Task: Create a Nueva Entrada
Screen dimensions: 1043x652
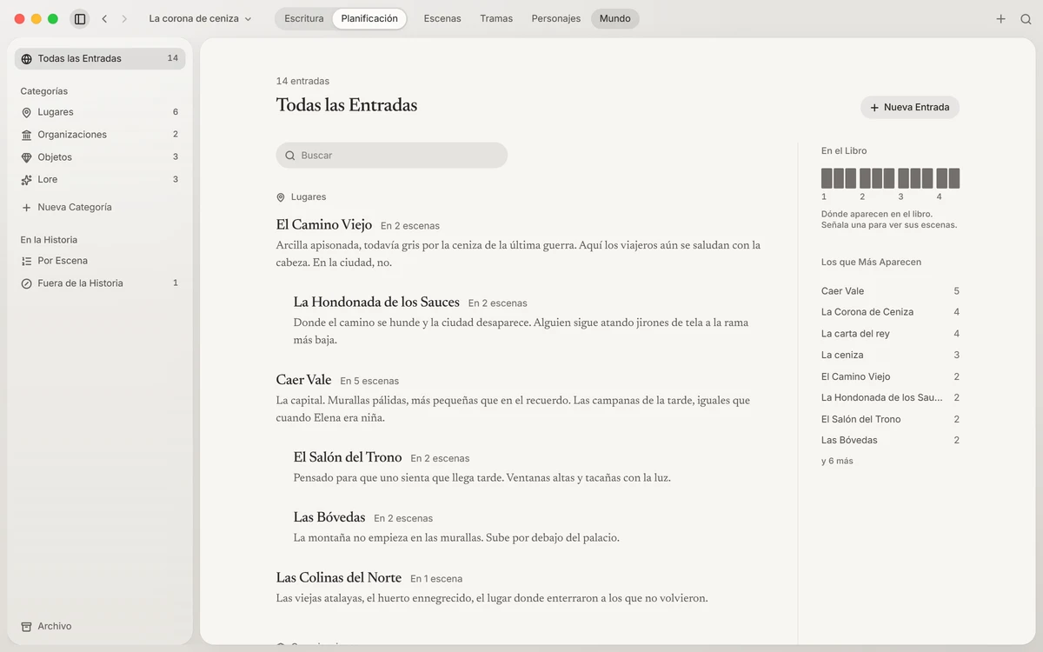Action: click(x=910, y=108)
